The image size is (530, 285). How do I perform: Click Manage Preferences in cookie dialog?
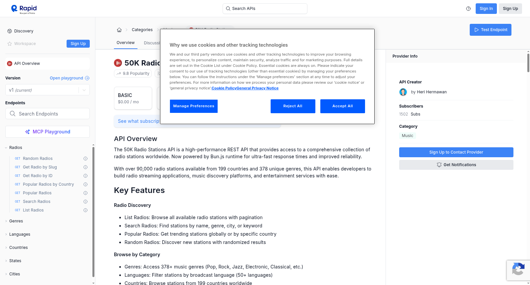[194, 106]
